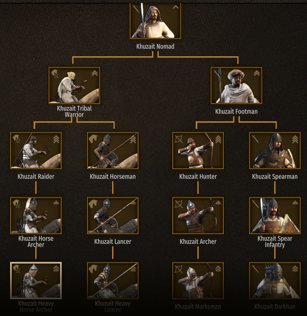This screenshot has height=316, width=307.
Task: Click triple chevron tier icon on Khuzait Spearman
Action: point(295,139)
